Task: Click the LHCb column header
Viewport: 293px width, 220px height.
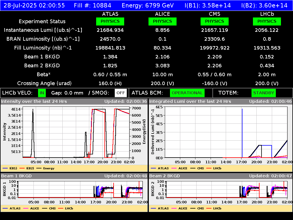Action: click(x=267, y=14)
